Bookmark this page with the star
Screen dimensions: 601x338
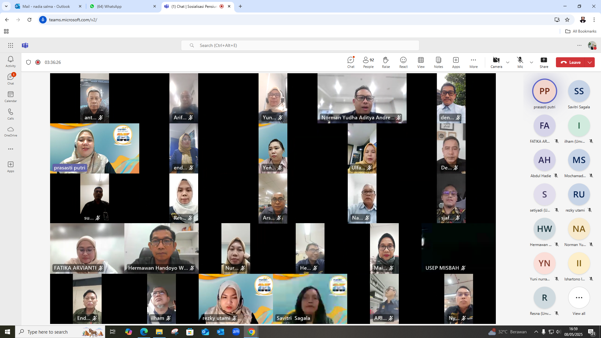tap(567, 20)
